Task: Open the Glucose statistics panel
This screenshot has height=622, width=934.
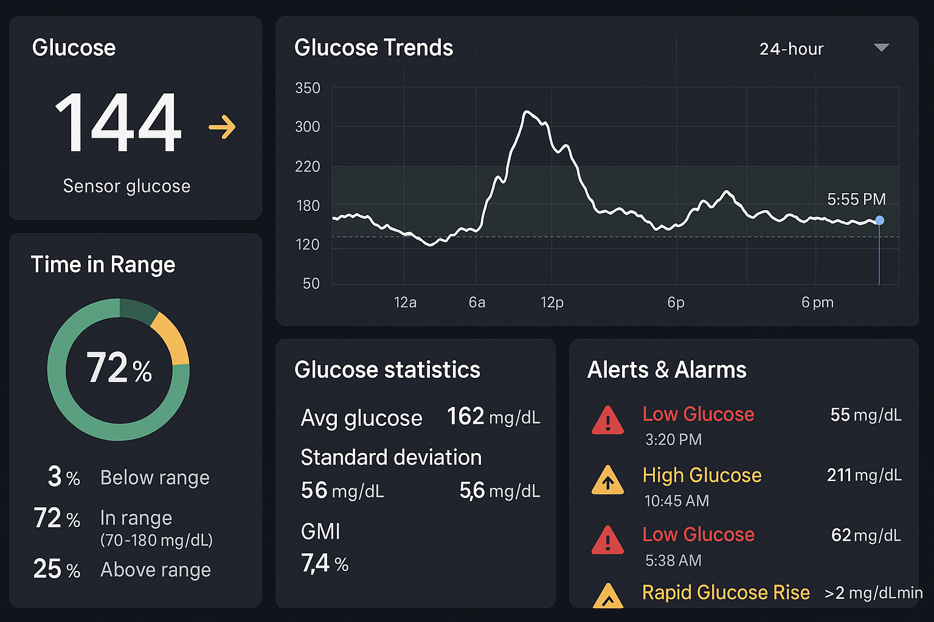Action: pyautogui.click(x=387, y=369)
